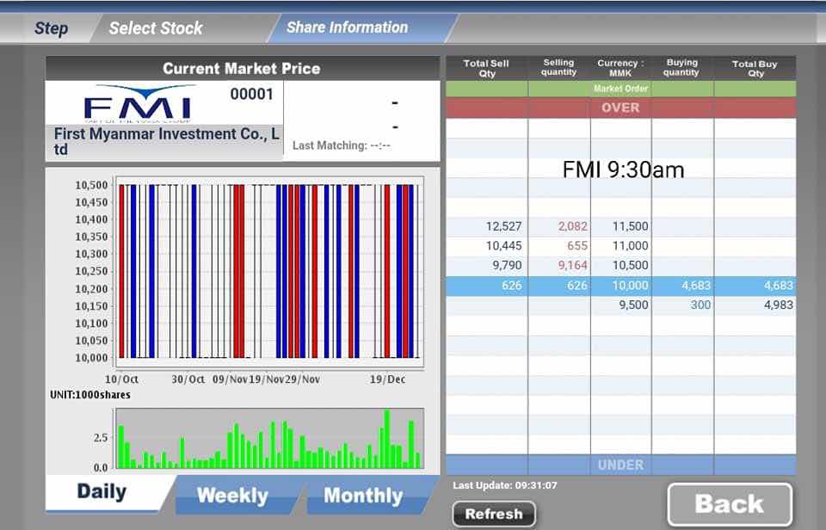Viewport: 826px width, 530px height.
Task: Click the Last Update 09:31:07 text
Action: pos(505,485)
